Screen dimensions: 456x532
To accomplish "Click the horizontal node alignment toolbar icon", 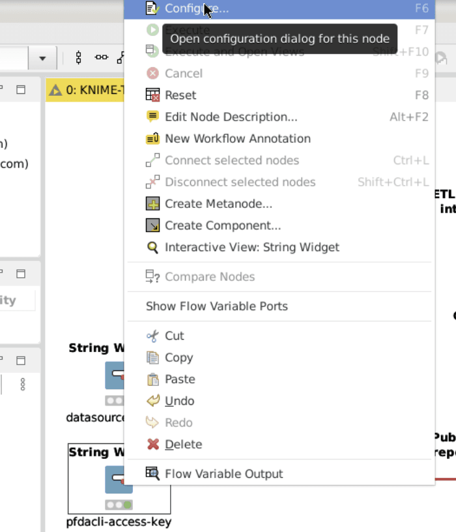I will point(102,57).
